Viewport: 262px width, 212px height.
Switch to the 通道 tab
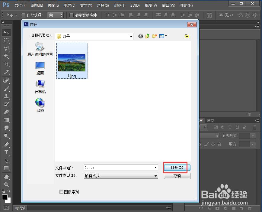pyautogui.click(x=210, y=121)
